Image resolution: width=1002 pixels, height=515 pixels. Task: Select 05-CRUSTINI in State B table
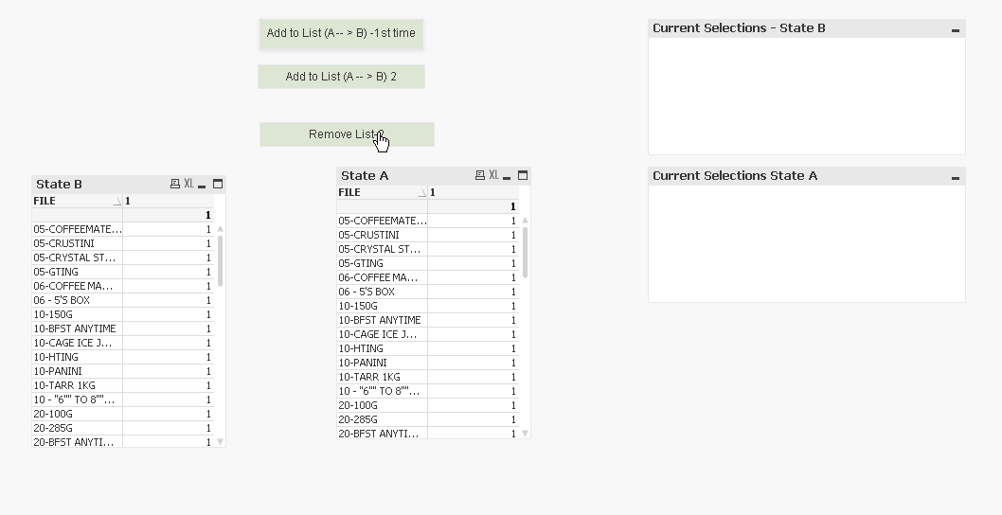(x=64, y=243)
